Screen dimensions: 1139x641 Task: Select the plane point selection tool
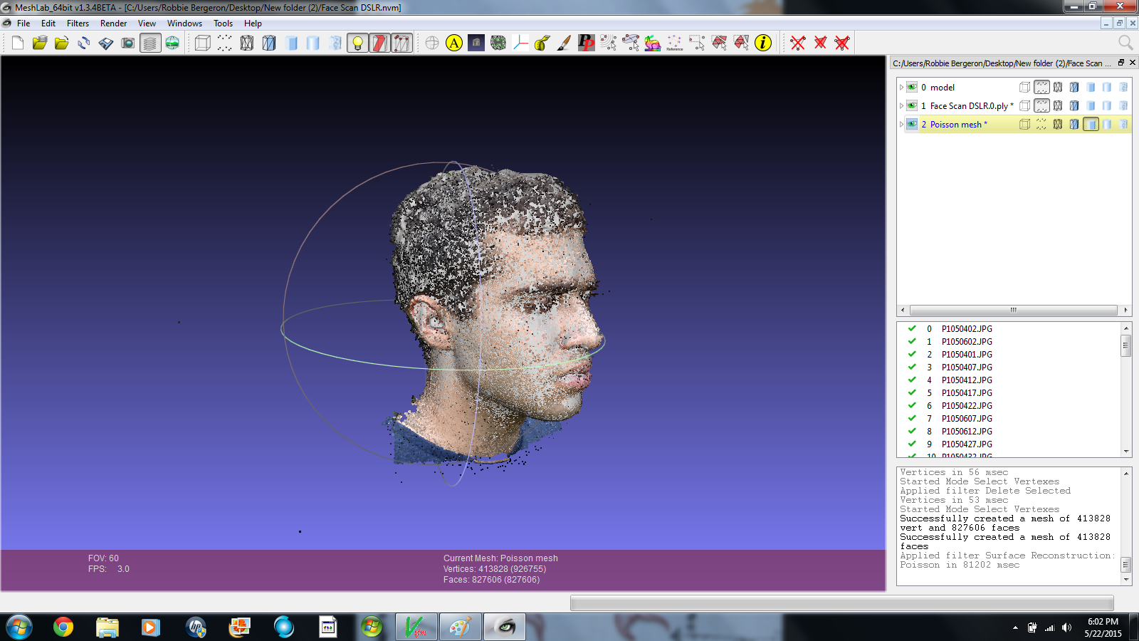coord(631,43)
